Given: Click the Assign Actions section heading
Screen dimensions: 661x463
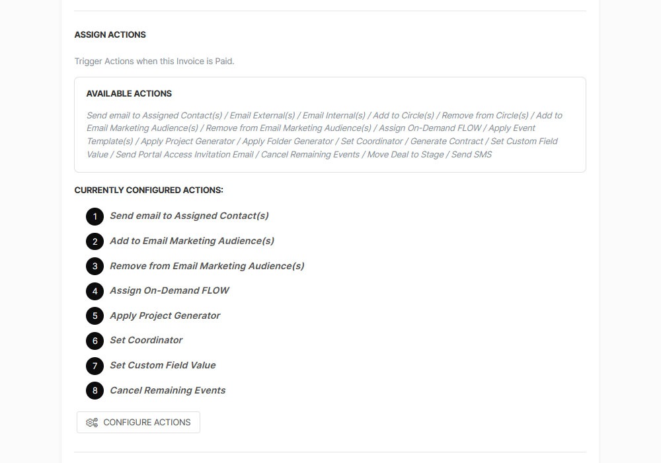Looking at the screenshot, I should [110, 34].
